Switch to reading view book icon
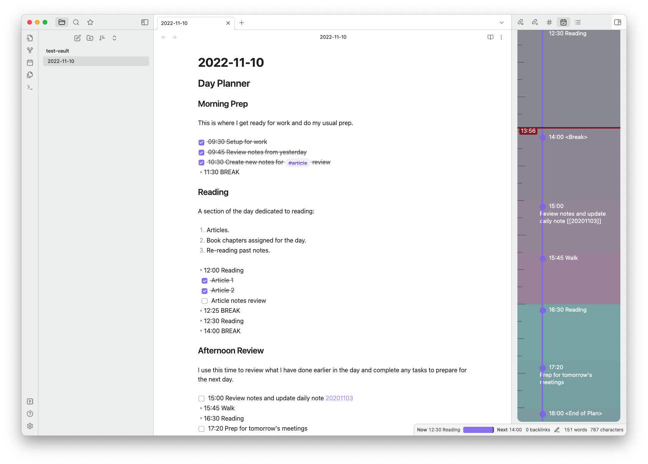The width and height of the screenshot is (648, 464). 491,37
